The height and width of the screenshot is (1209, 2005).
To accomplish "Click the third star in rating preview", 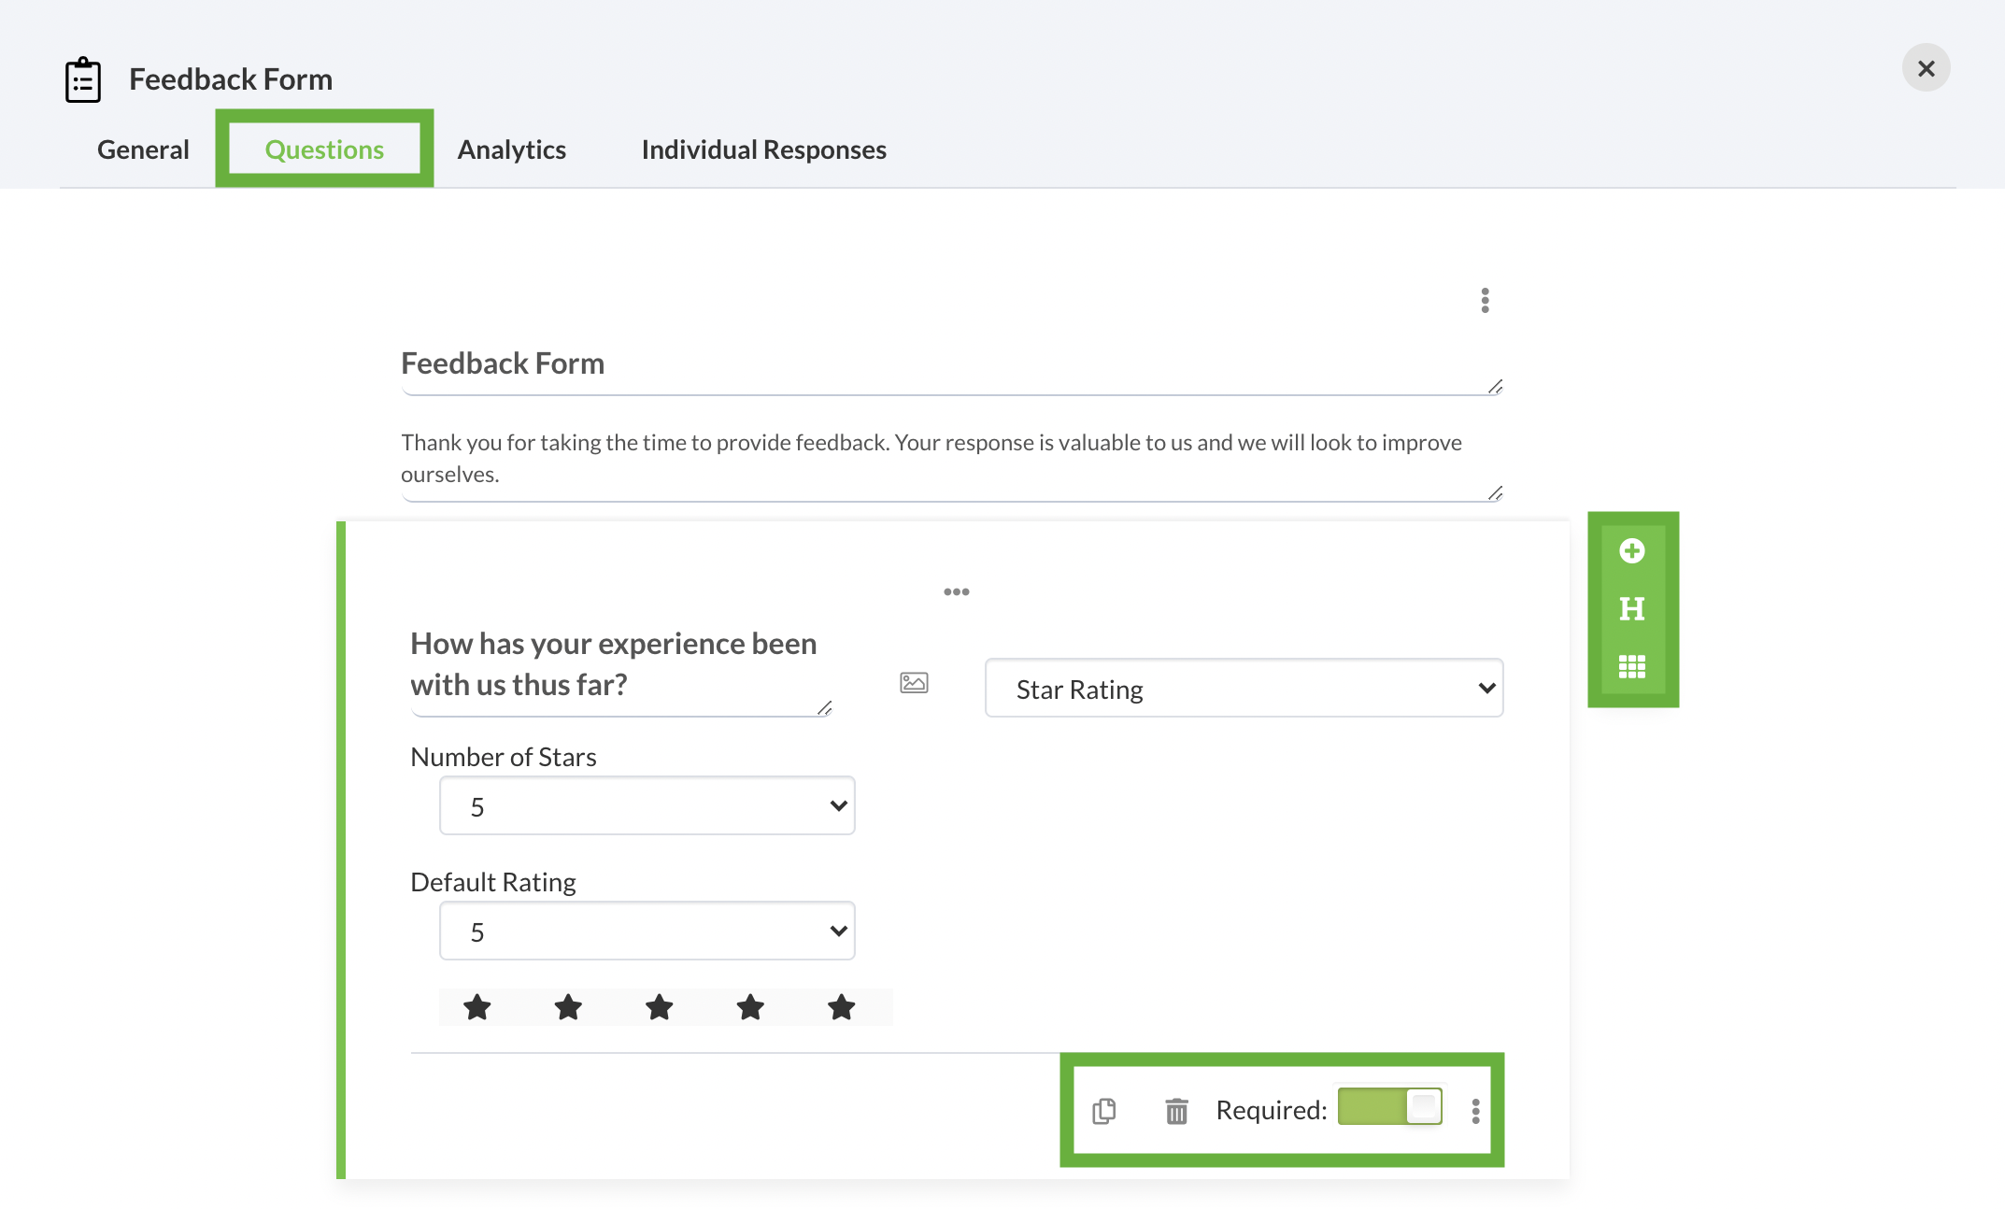I will point(659,1007).
